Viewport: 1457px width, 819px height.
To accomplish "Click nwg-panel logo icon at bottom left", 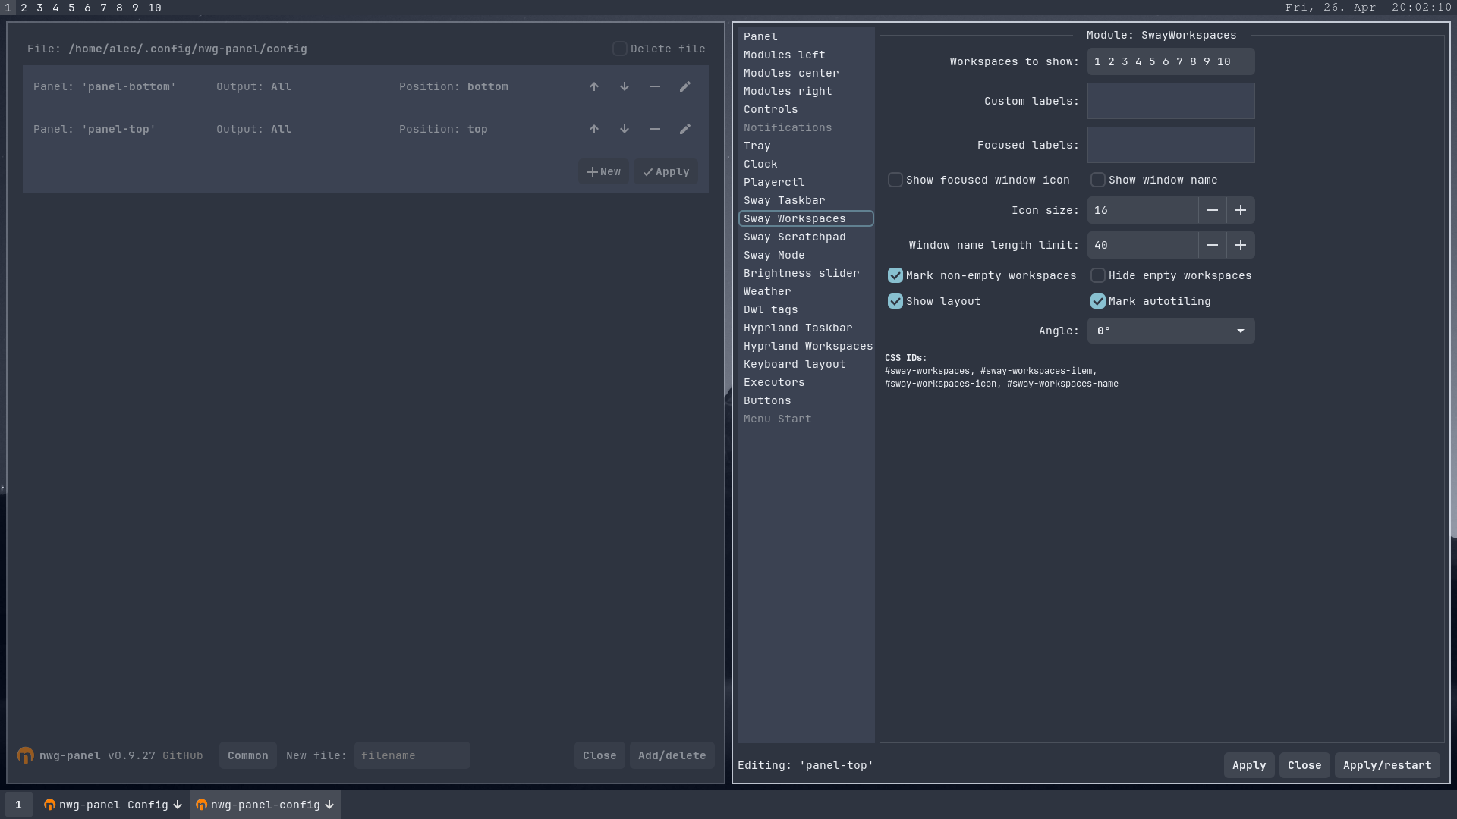I will [25, 755].
